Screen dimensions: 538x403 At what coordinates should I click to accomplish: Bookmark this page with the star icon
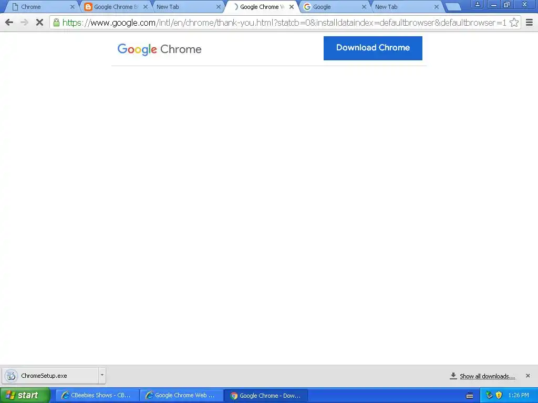tap(514, 23)
